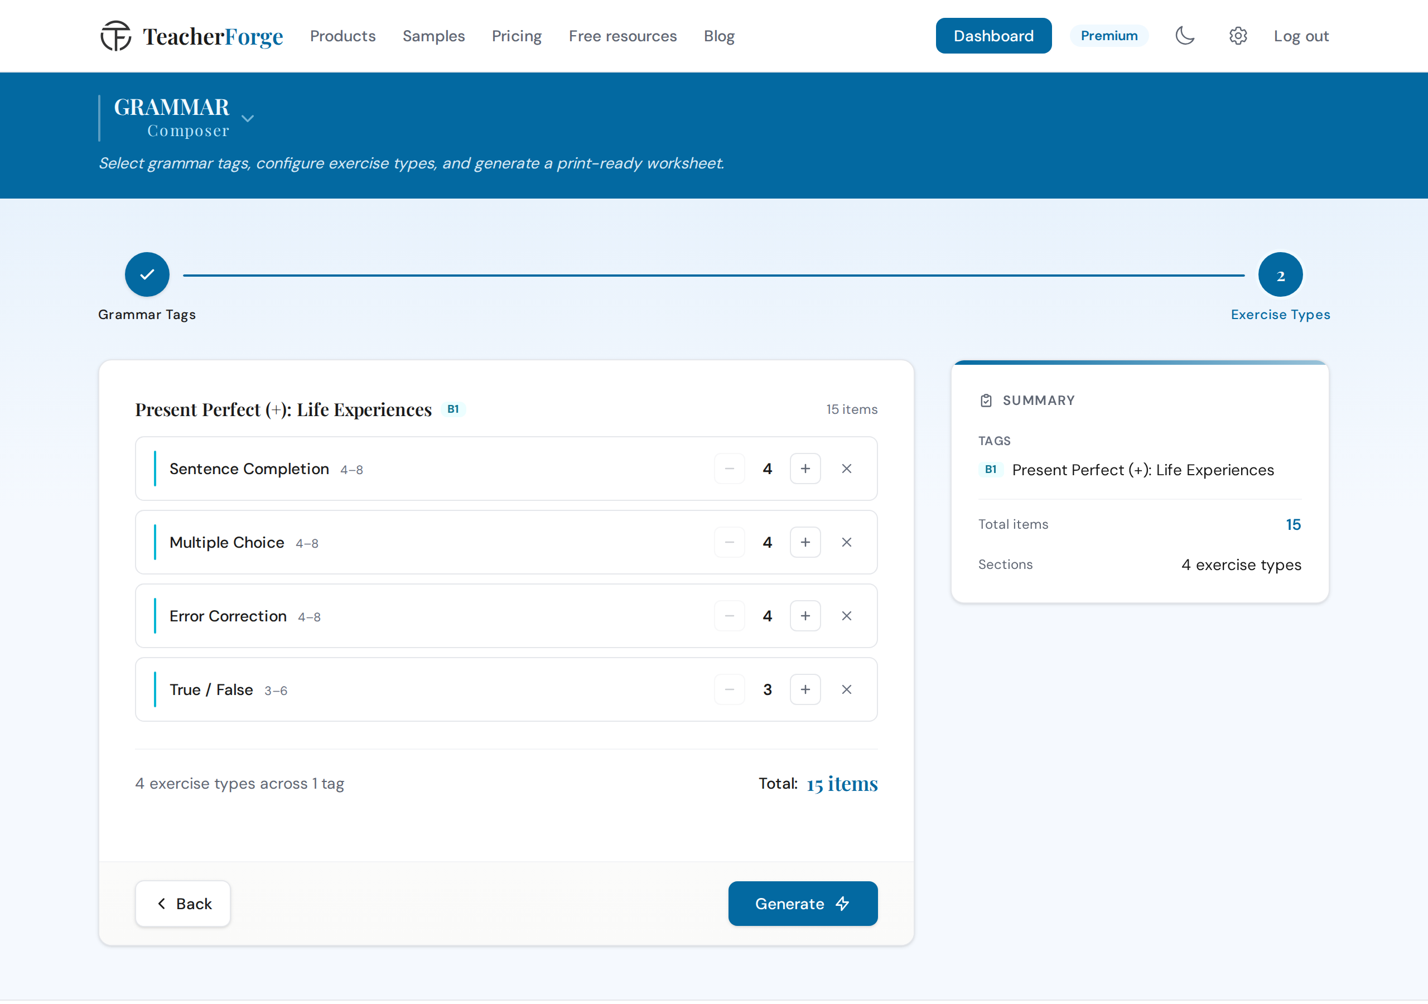Remove Error Correction exercise type

click(x=846, y=616)
